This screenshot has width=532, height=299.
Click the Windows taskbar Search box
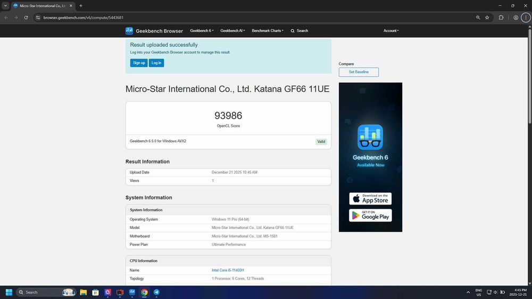tap(46, 292)
